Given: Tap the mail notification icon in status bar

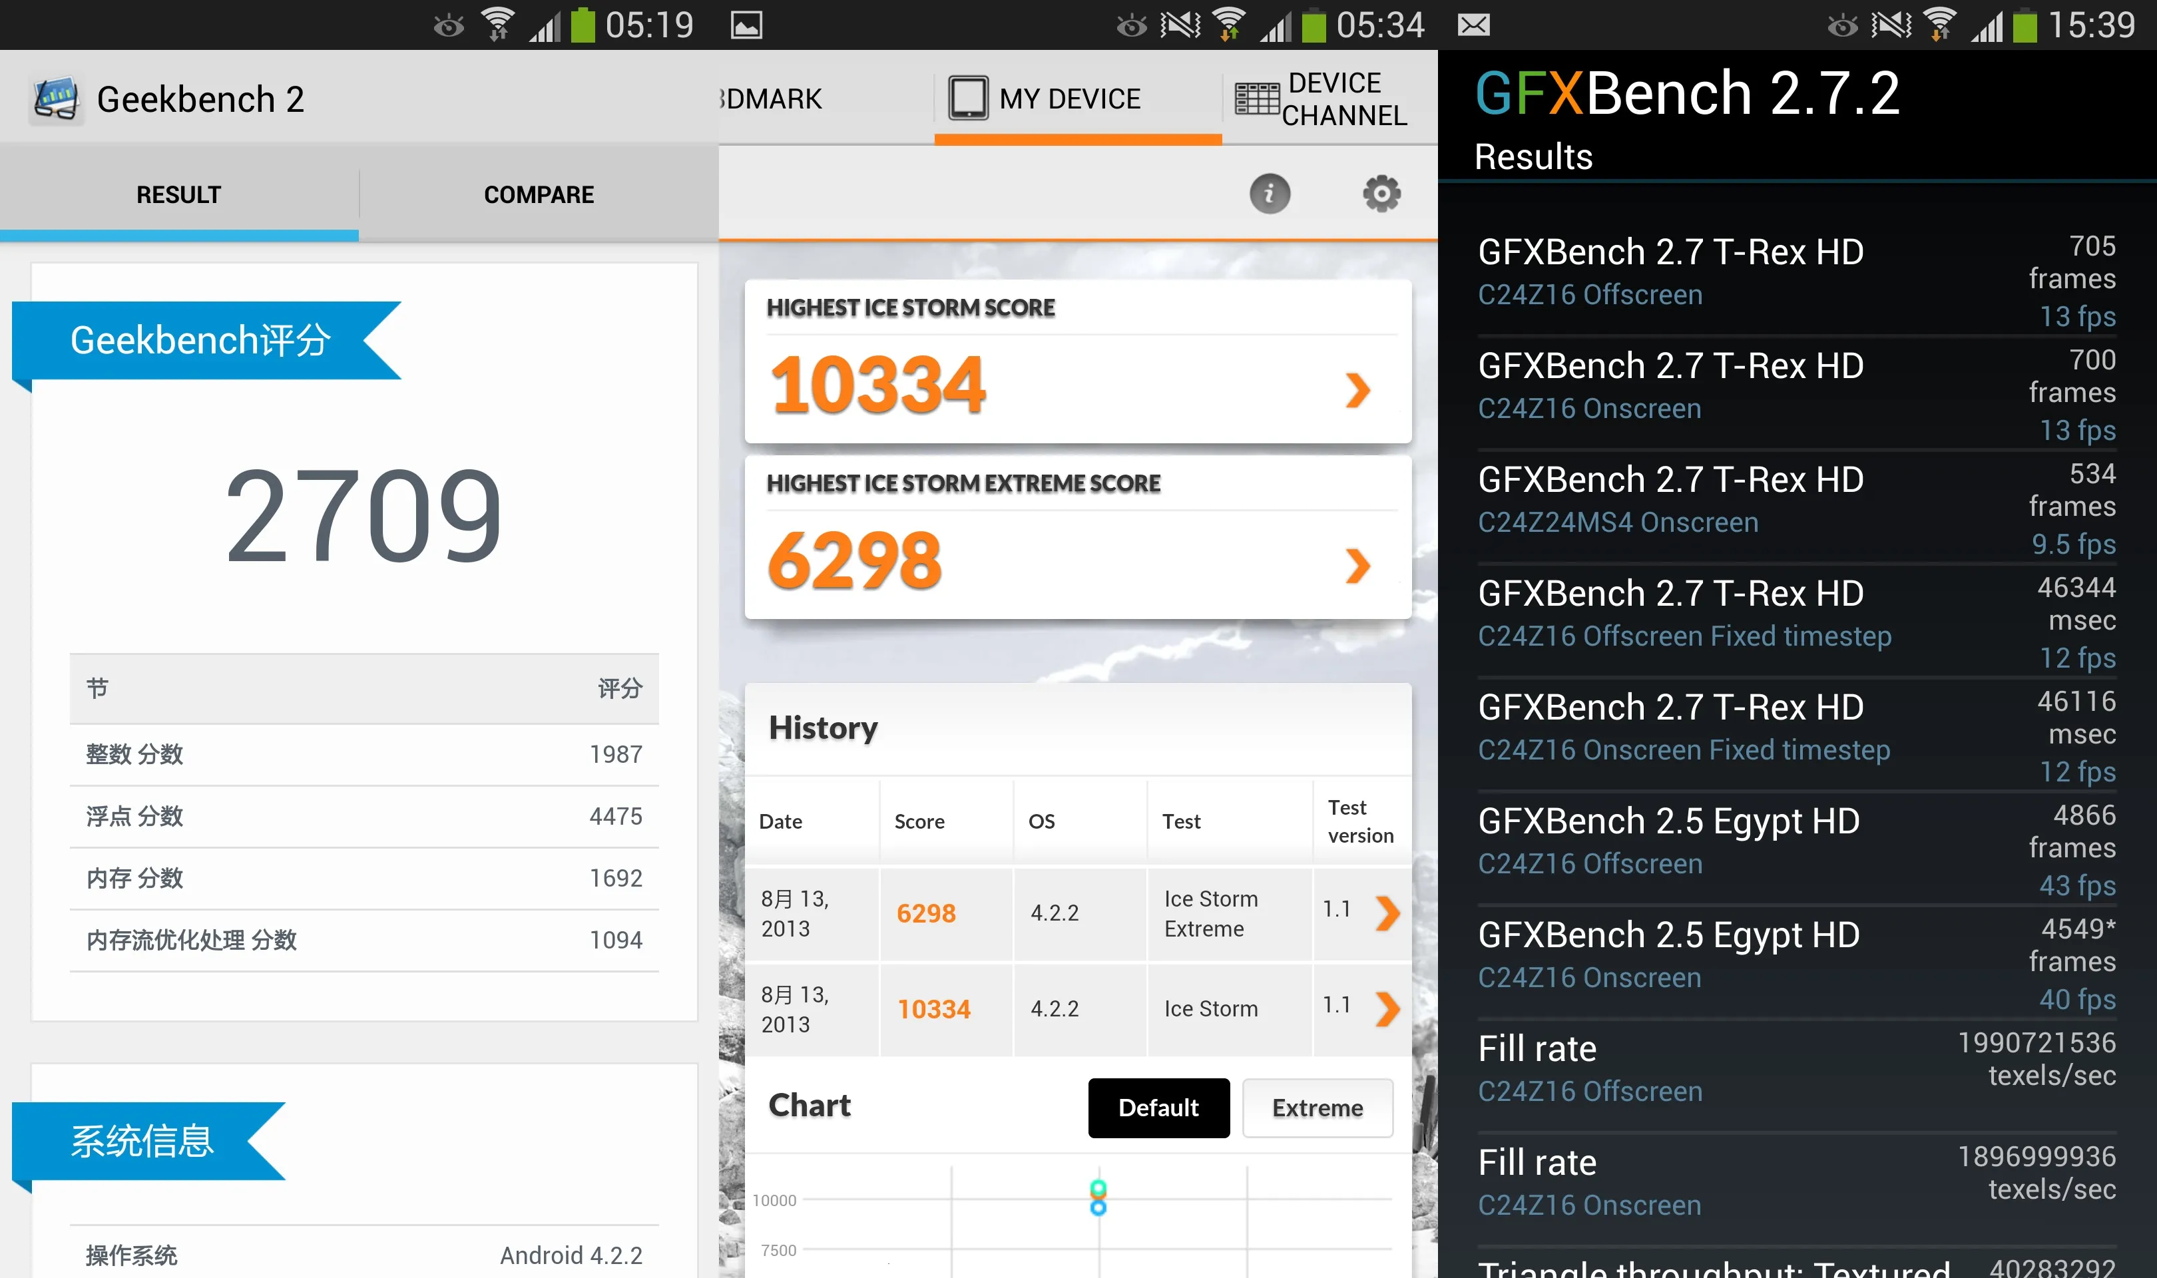Looking at the screenshot, I should (1473, 25).
